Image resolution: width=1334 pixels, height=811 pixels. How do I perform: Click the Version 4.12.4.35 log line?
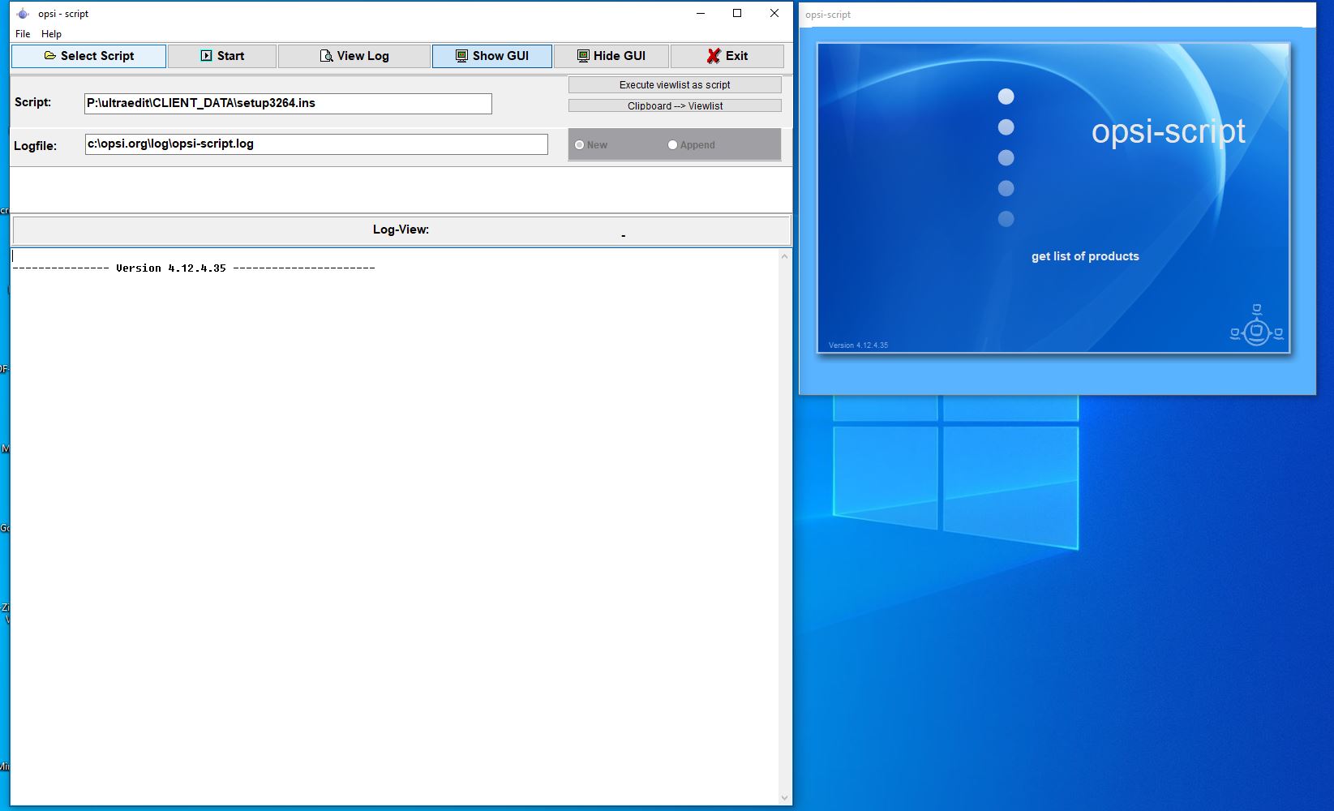click(x=194, y=268)
